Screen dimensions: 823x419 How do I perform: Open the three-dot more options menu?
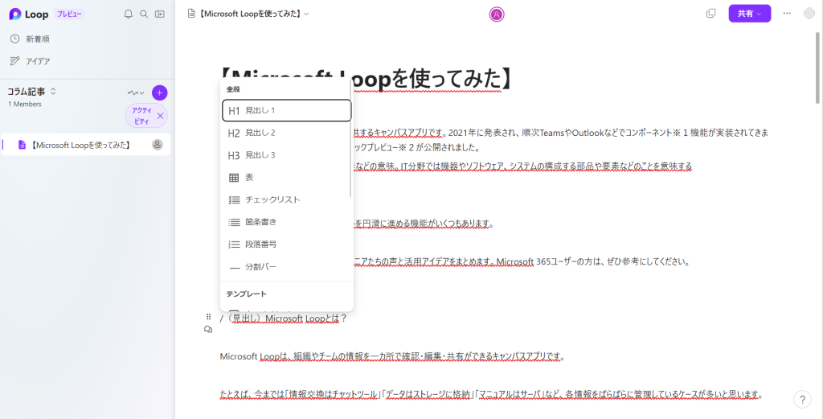pos(787,14)
